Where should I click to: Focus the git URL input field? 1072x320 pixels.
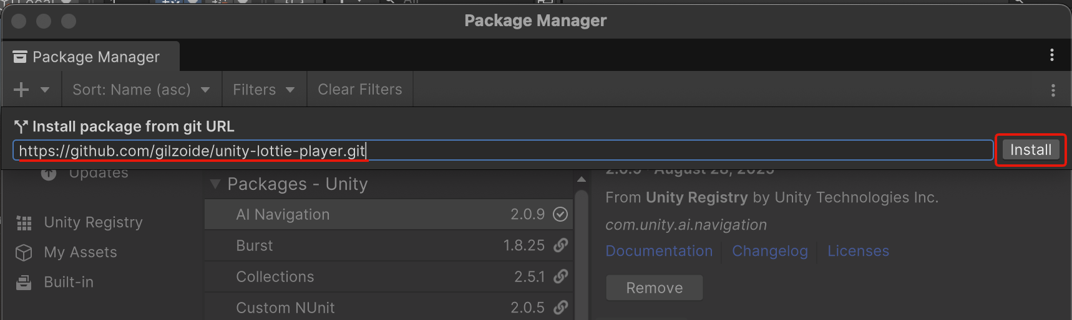[x=503, y=151]
